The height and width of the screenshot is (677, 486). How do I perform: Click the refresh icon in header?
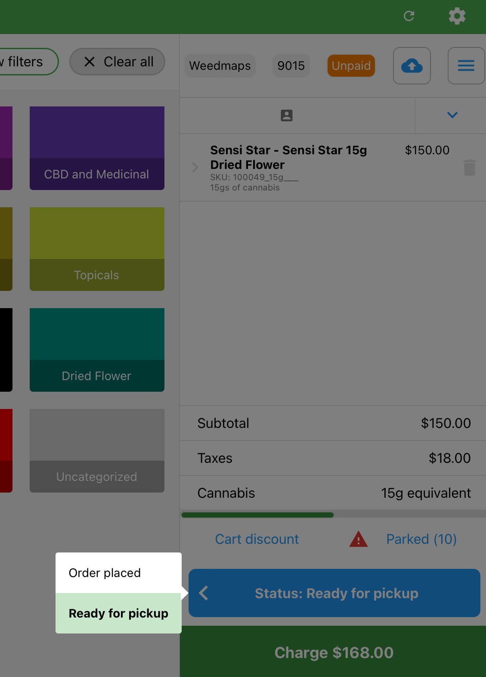pos(409,16)
